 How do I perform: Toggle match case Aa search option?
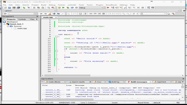[58, 14]
